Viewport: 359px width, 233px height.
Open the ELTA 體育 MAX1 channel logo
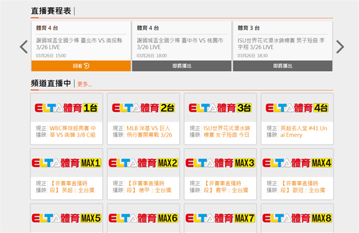tap(66, 163)
